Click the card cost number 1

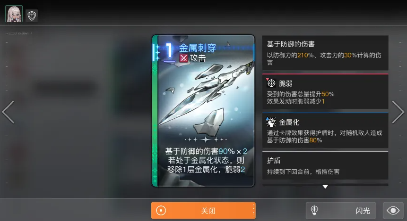point(169,51)
